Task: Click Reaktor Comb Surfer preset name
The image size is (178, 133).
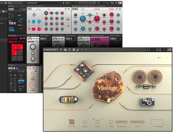Action: pos(32,3)
